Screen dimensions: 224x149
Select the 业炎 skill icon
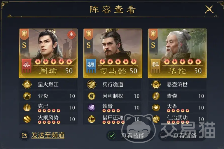27,96
